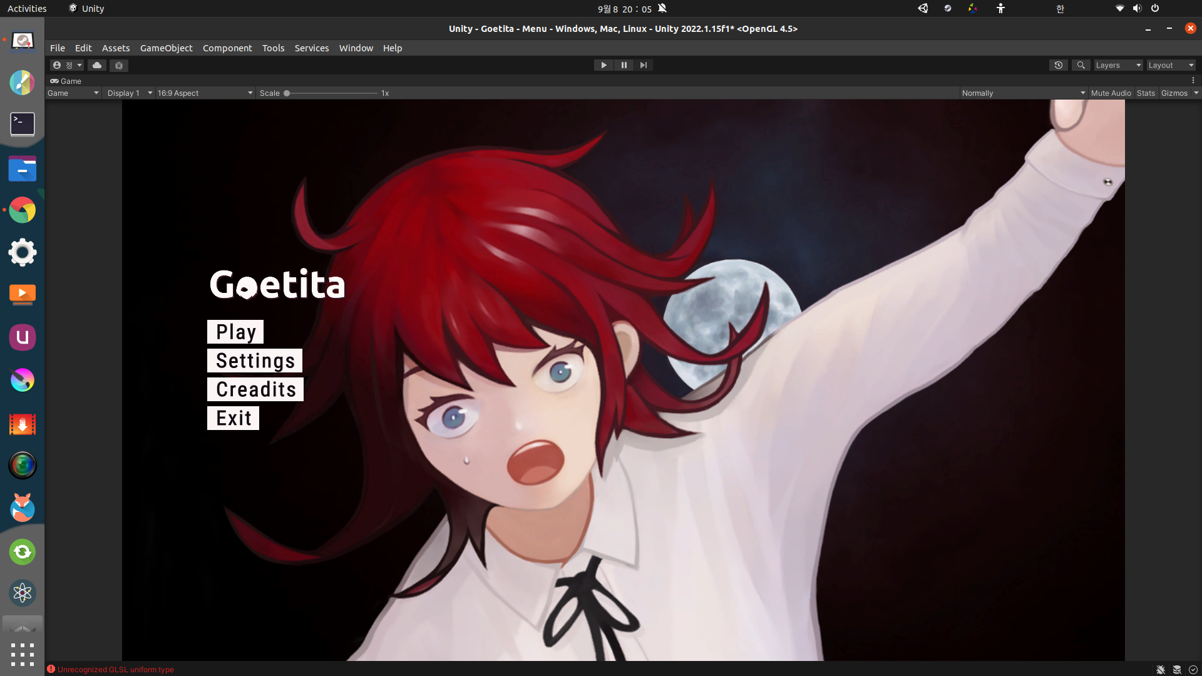Toggle Mute Audio in Game view
The image size is (1202, 676).
coord(1111,93)
